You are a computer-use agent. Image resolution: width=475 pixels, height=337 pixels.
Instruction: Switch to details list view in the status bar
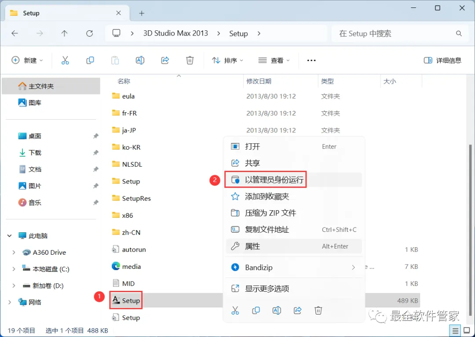(455, 331)
